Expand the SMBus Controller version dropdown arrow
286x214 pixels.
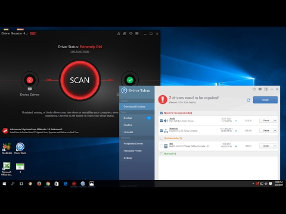(x=236, y=146)
